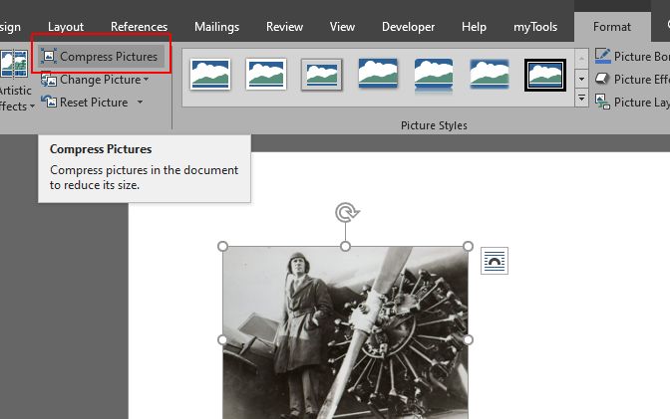The width and height of the screenshot is (670, 419).
Task: Select the References tab
Action: [139, 27]
